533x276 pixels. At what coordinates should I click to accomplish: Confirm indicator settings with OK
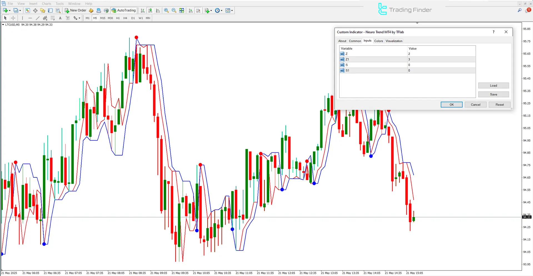pyautogui.click(x=451, y=104)
